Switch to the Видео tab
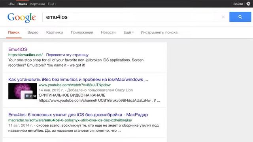Viewport: 253px width, 142px height. coord(33,32)
